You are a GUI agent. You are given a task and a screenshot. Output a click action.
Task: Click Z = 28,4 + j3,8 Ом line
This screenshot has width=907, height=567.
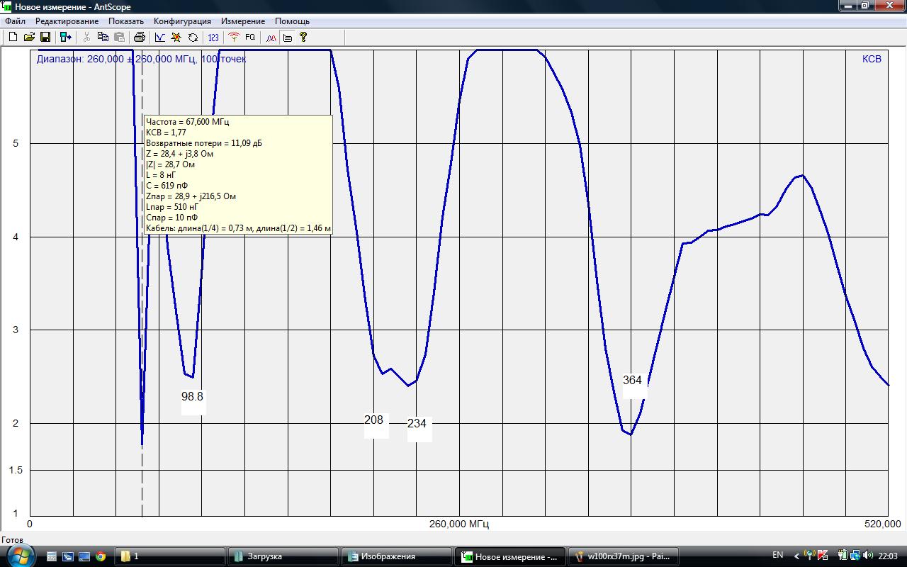179,154
